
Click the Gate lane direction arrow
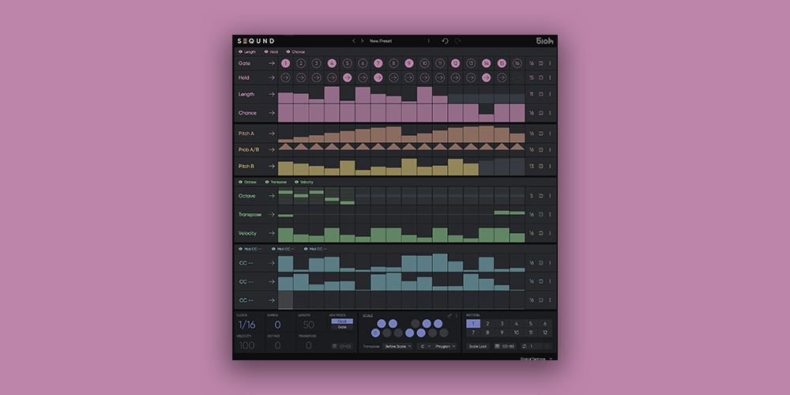(x=271, y=62)
